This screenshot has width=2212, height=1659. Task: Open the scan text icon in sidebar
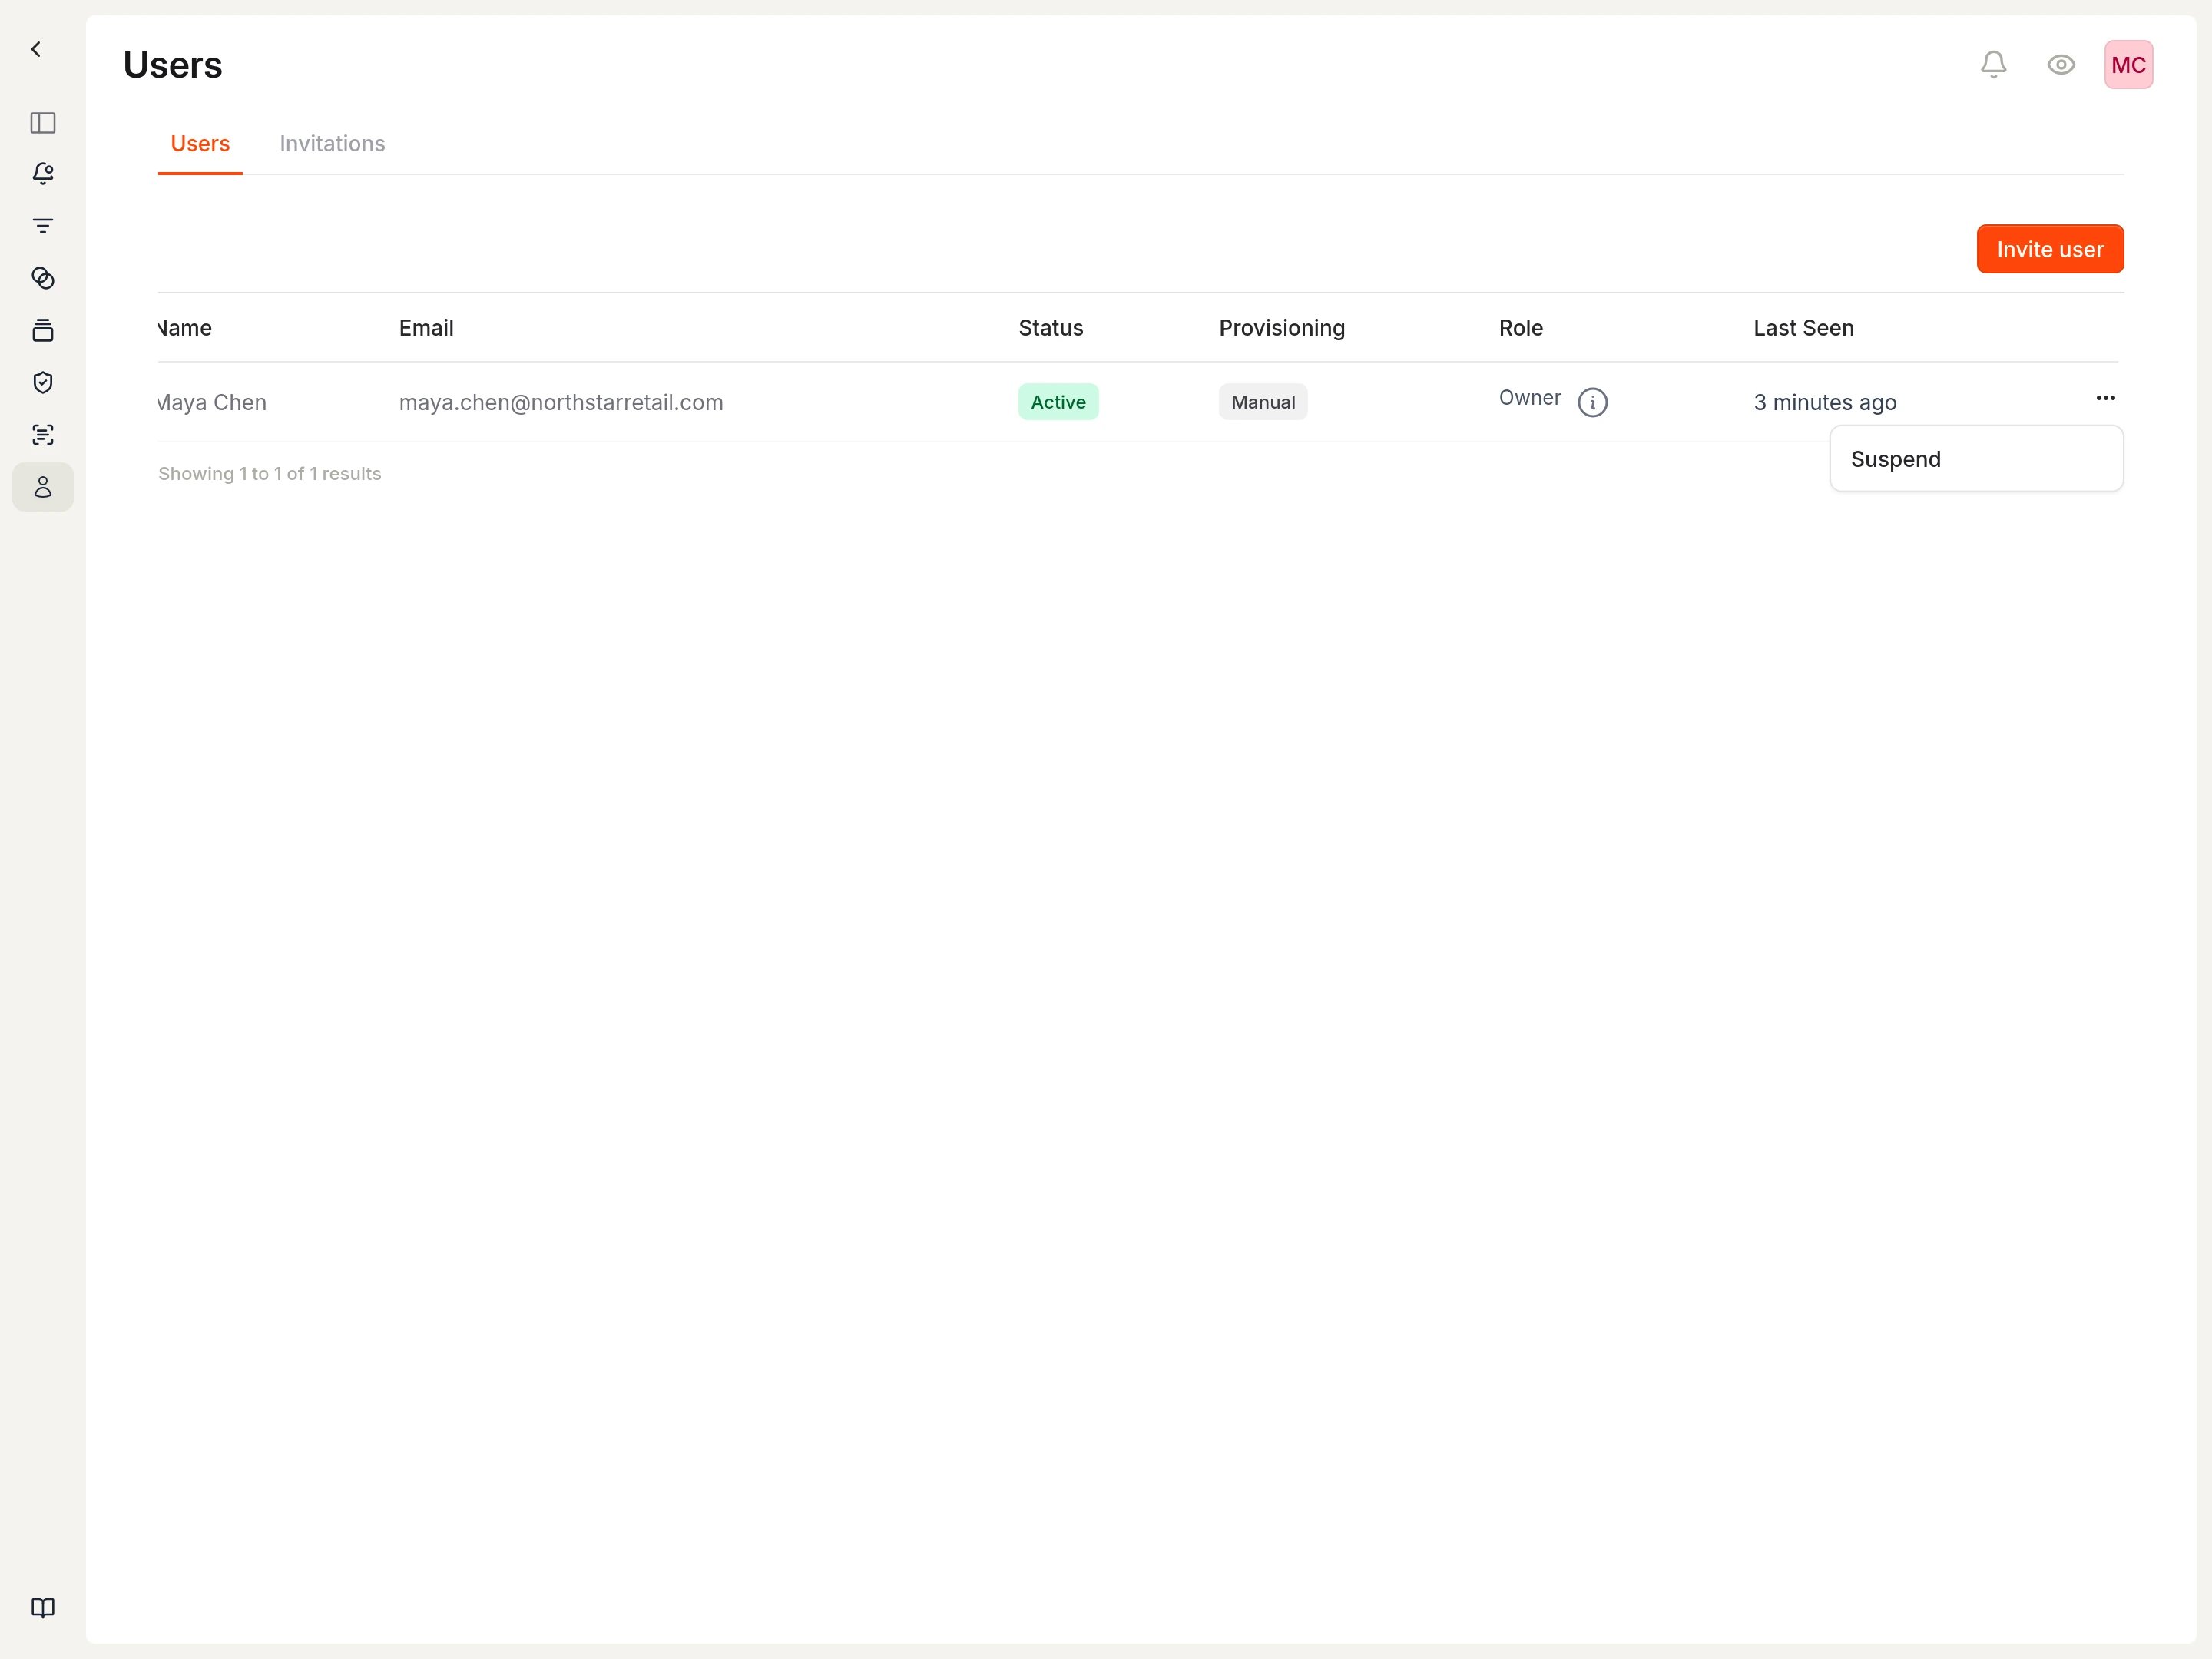[43, 434]
